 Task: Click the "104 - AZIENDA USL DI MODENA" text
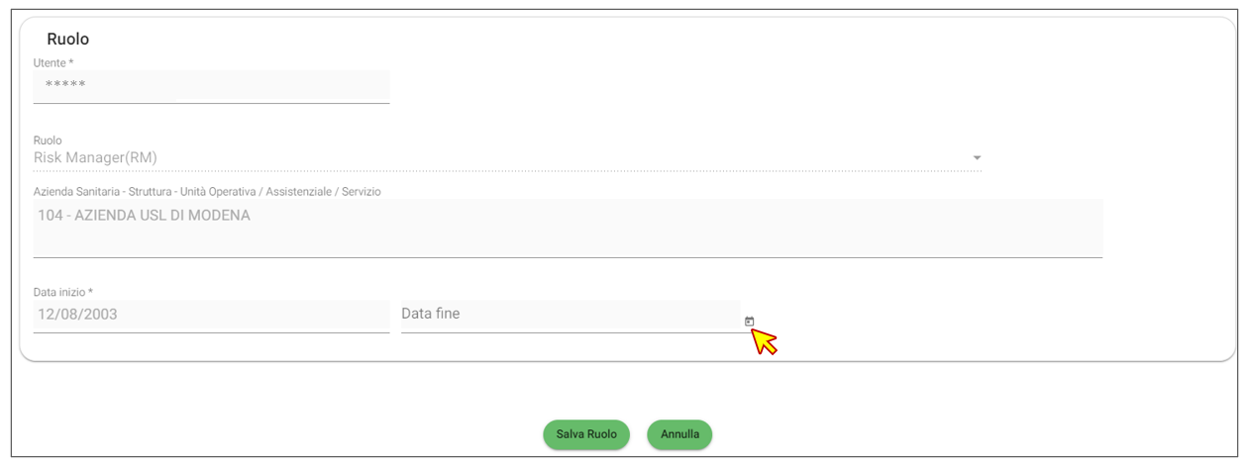point(144,216)
